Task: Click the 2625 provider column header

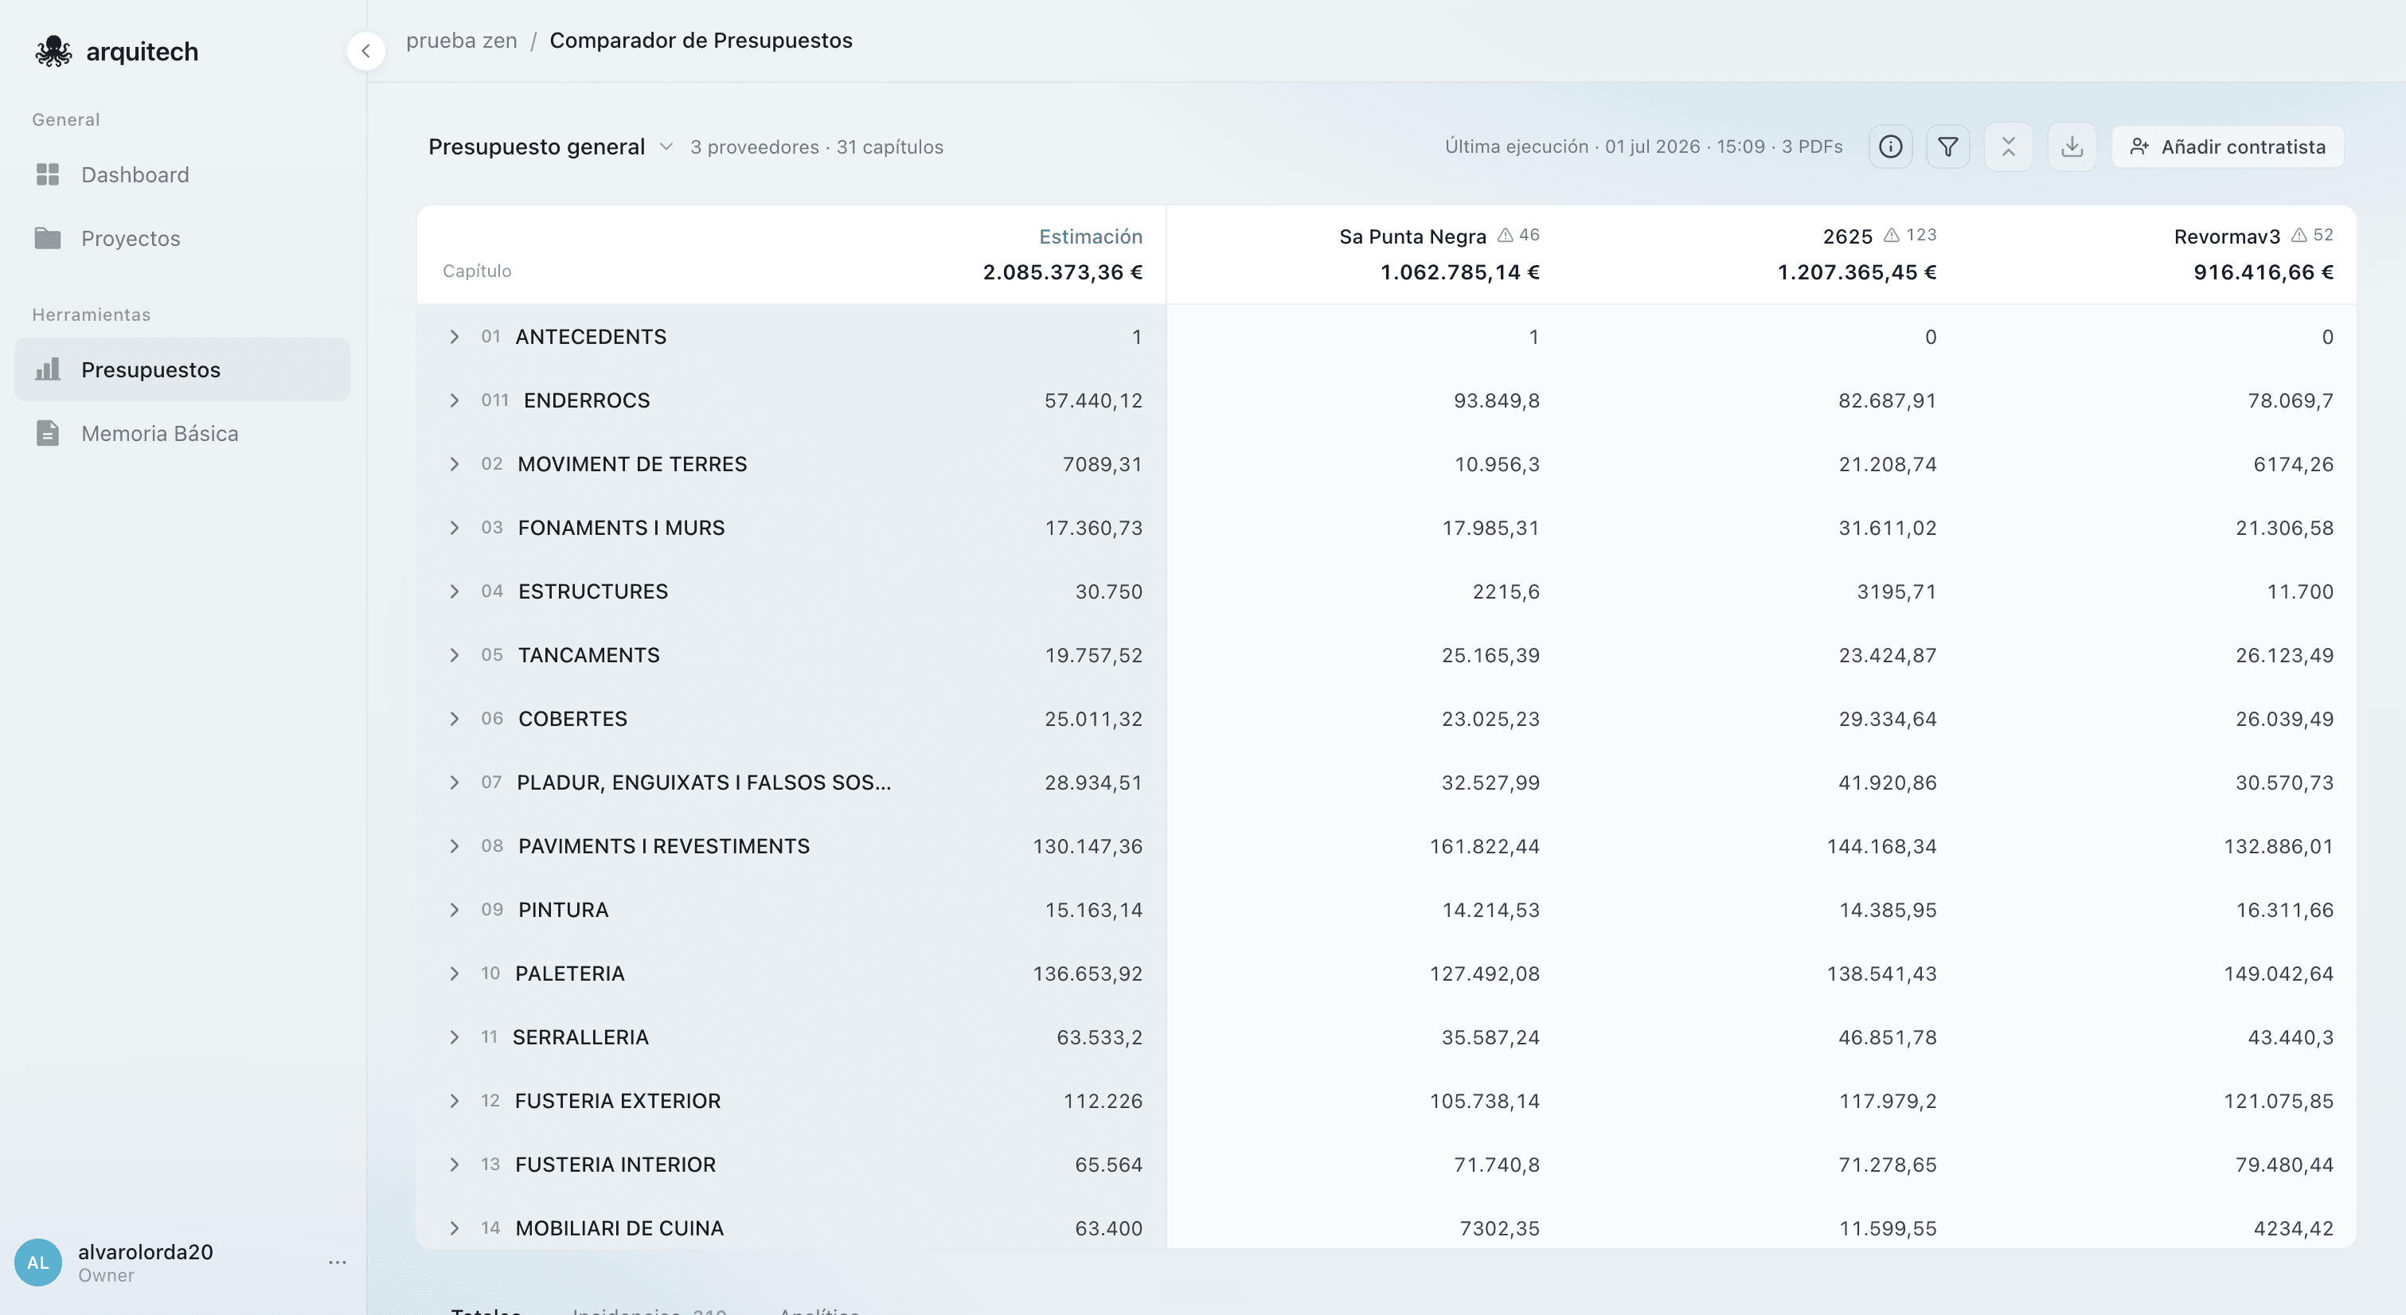Action: [x=1847, y=236]
